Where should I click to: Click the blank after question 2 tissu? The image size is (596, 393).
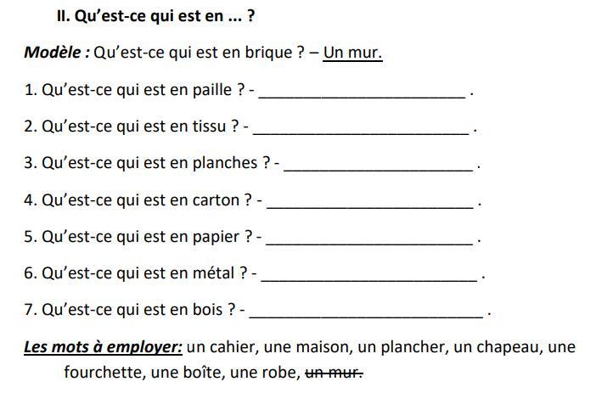click(361, 127)
